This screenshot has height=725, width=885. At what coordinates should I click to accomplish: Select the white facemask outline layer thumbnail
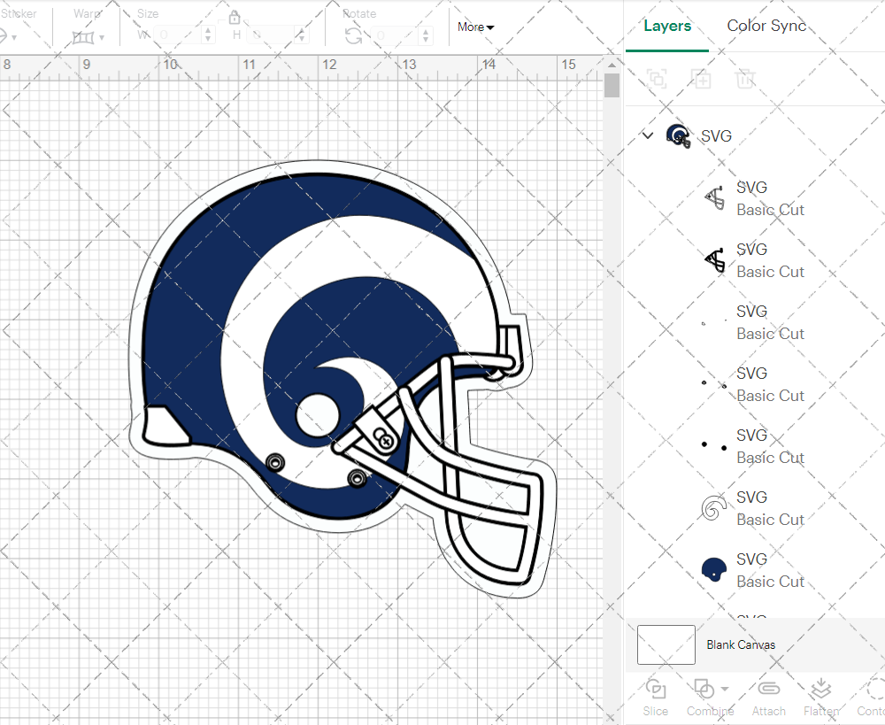(x=714, y=198)
